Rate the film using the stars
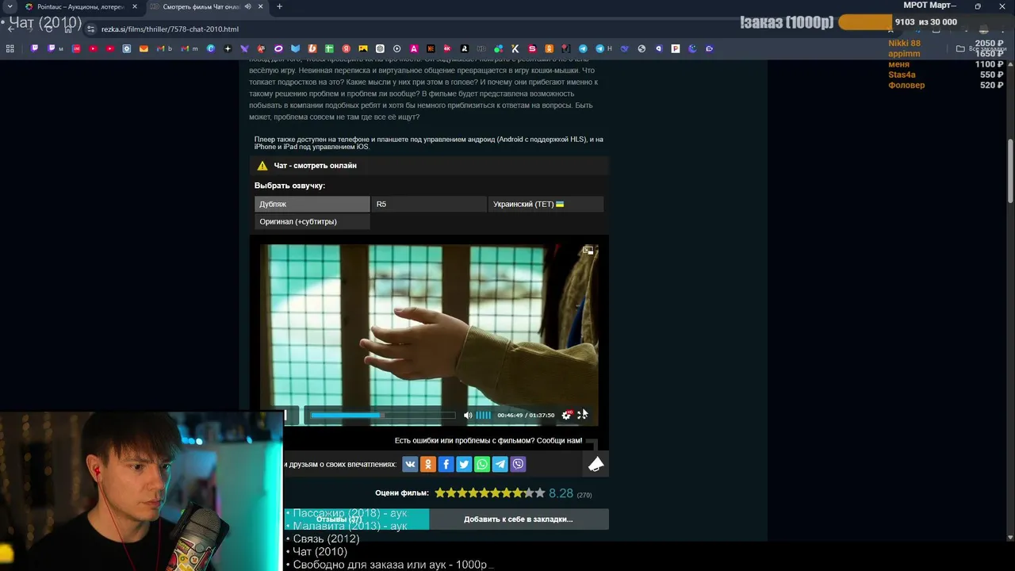This screenshot has height=571, width=1015. tap(490, 492)
